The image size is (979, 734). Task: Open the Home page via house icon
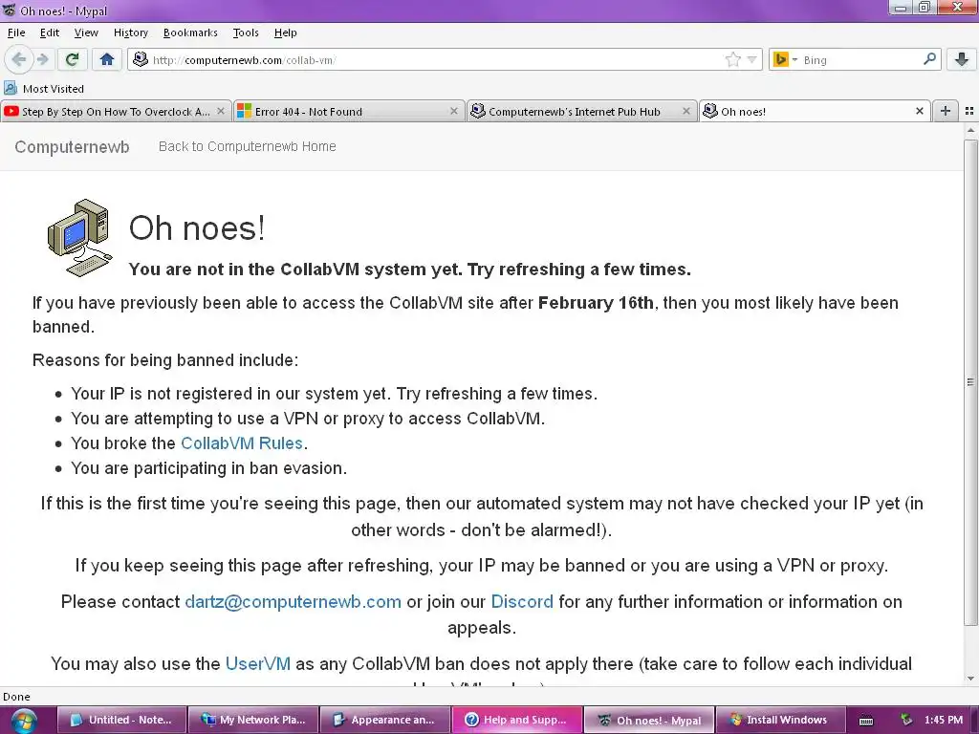[107, 59]
